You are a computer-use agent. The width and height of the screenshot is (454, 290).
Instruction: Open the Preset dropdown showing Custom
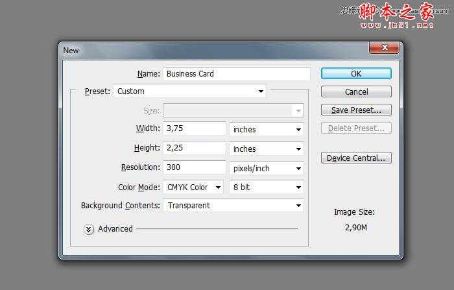(x=189, y=91)
